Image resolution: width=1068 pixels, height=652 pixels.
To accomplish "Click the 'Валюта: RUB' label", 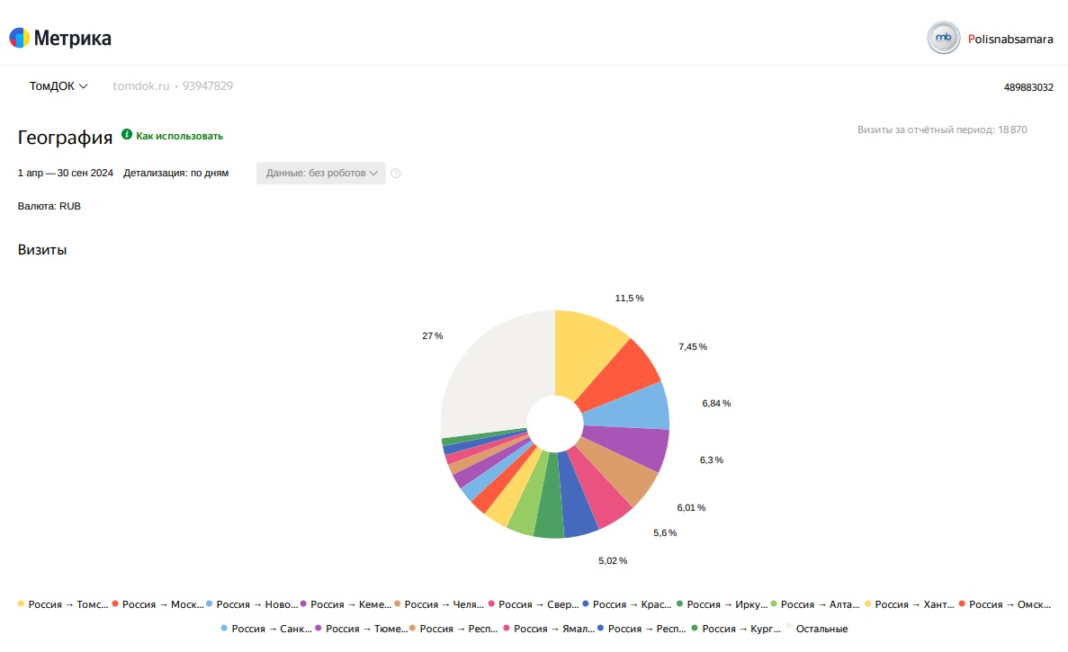I will tap(49, 206).
